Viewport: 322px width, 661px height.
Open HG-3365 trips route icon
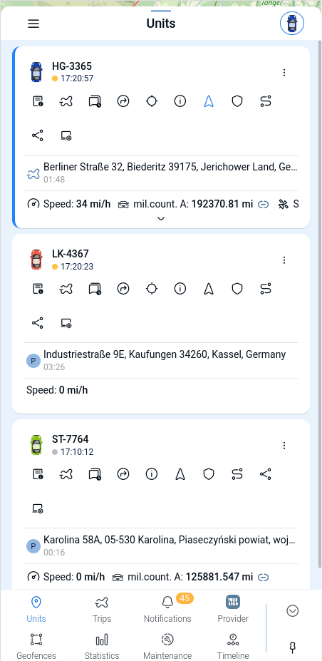pyautogui.click(x=66, y=101)
